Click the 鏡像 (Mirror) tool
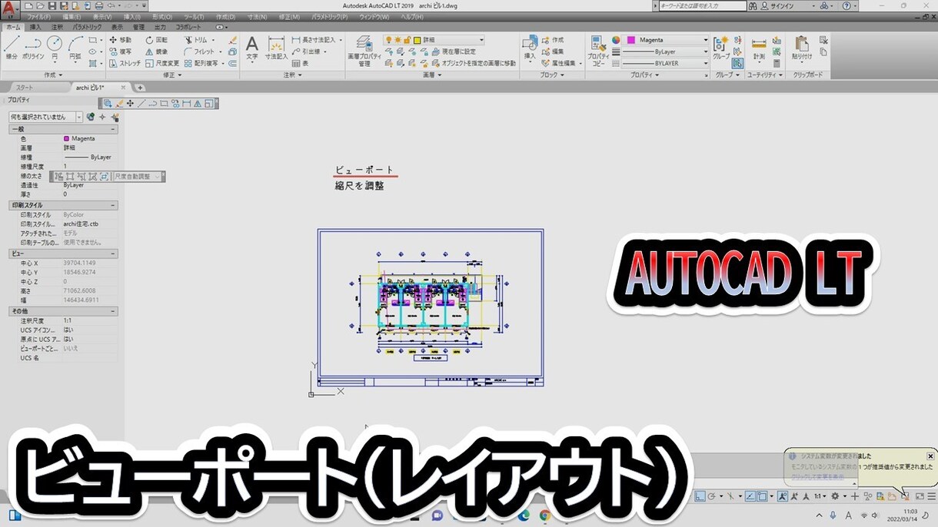Viewport: 938px width, 527px height. 156,51
